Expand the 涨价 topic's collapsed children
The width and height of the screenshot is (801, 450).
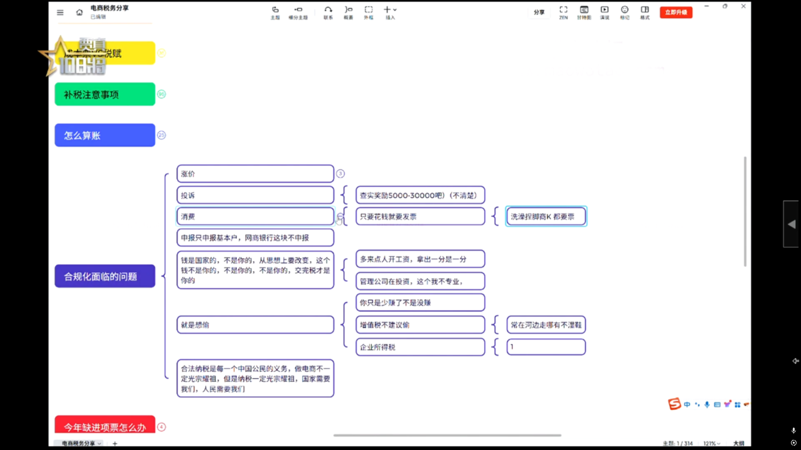pos(340,173)
